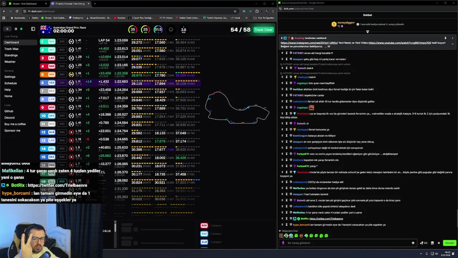Open the F1 TV | Home bookmark

point(164,18)
